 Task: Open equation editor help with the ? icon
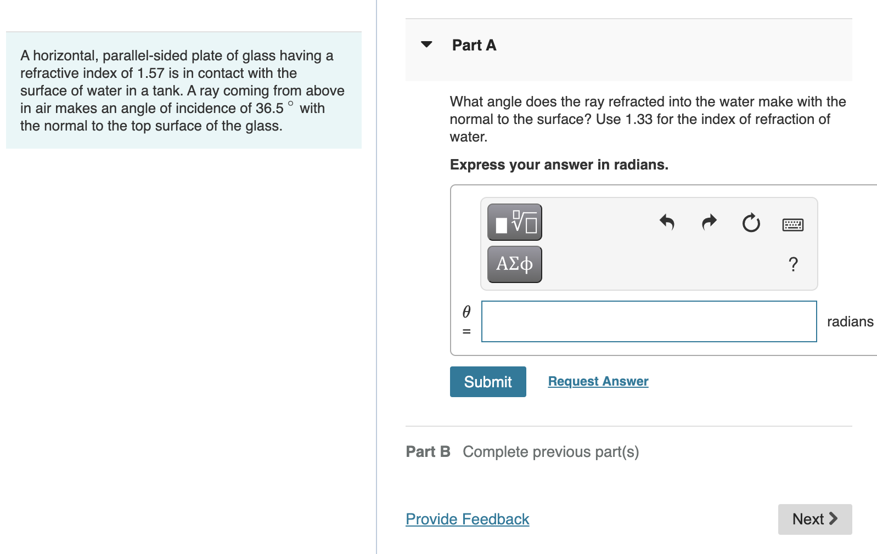coord(794,264)
